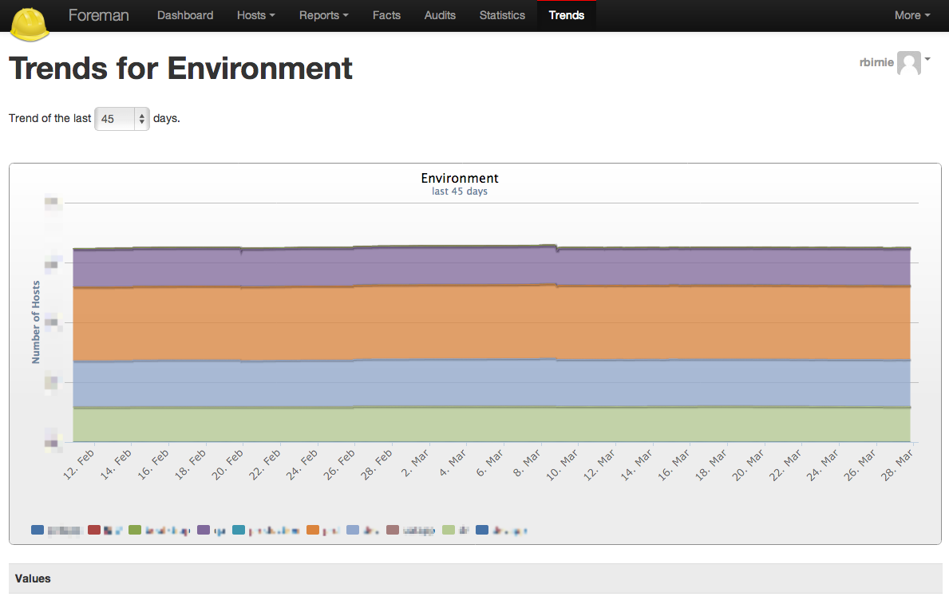This screenshot has height=604, width=949.
Task: Select the Trends tab
Action: [x=566, y=15]
